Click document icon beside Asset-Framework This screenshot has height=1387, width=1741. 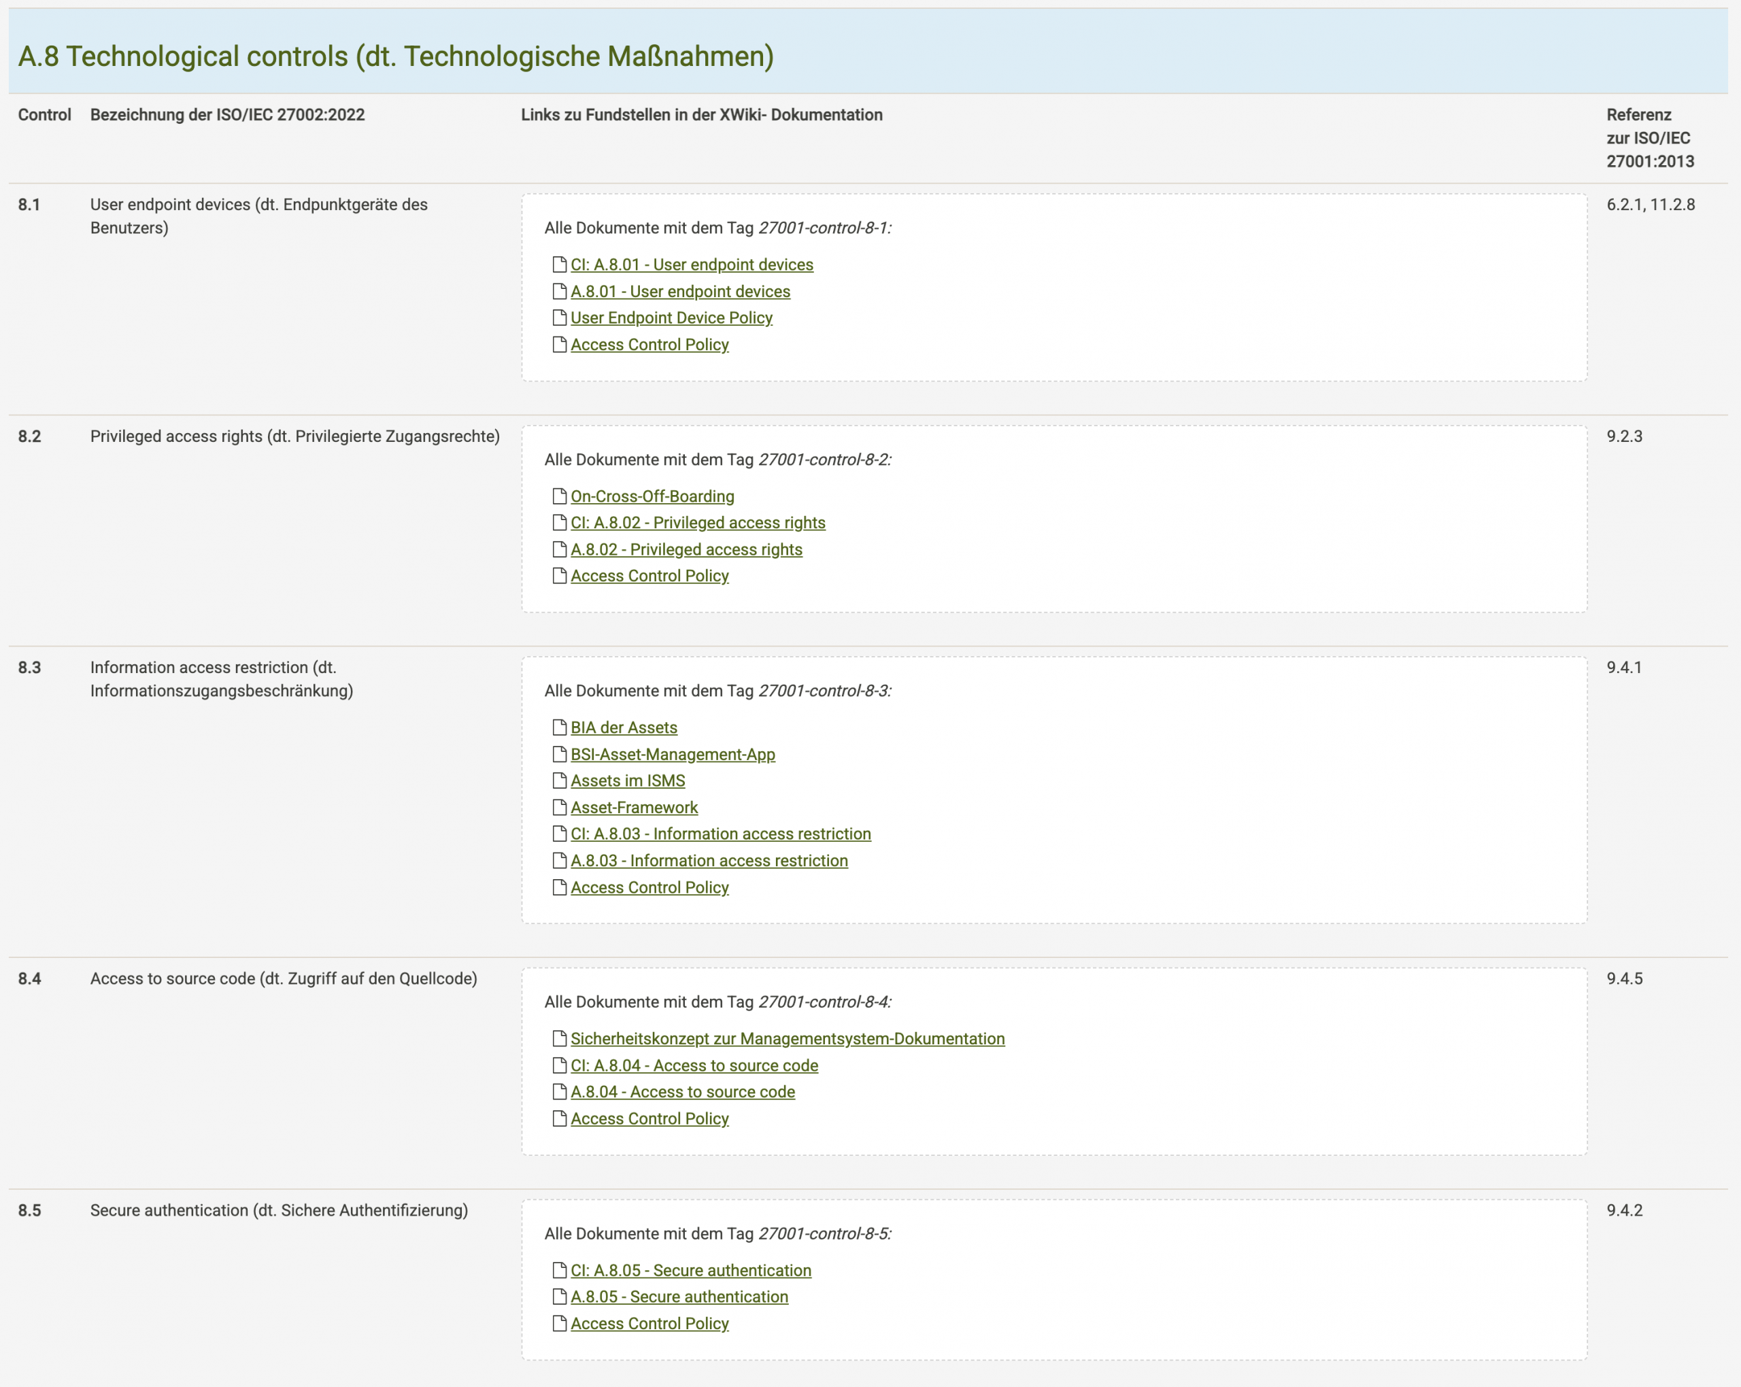coord(559,806)
